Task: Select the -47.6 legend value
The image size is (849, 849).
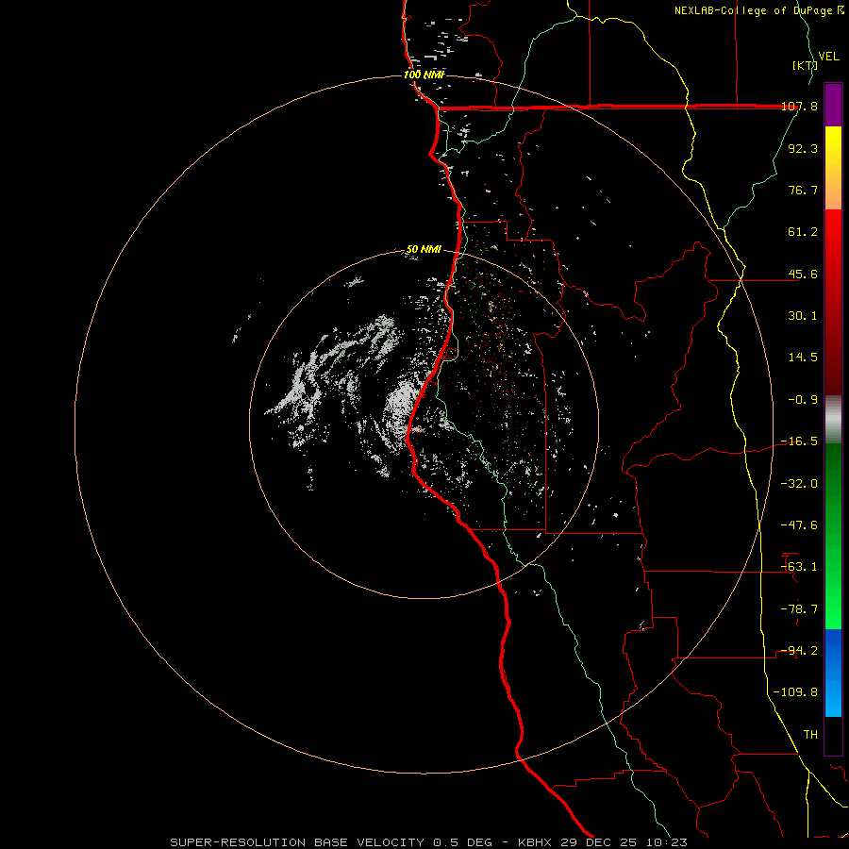Action: pyautogui.click(x=799, y=525)
